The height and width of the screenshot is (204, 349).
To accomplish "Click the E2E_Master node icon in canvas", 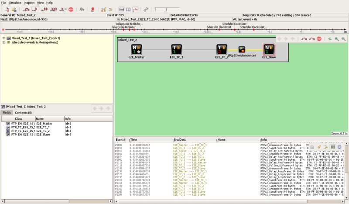I will point(137,49).
